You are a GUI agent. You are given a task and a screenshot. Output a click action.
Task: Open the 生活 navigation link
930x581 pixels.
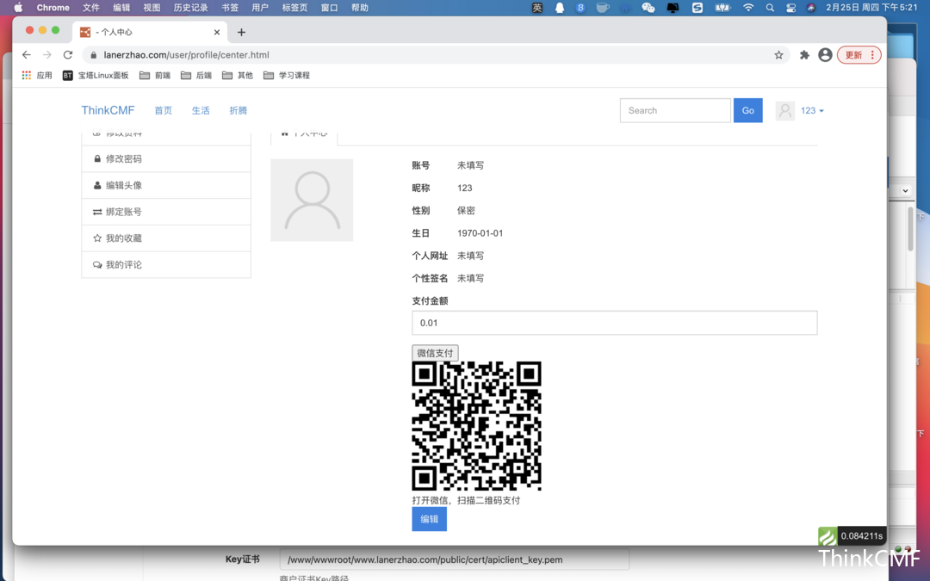201,111
